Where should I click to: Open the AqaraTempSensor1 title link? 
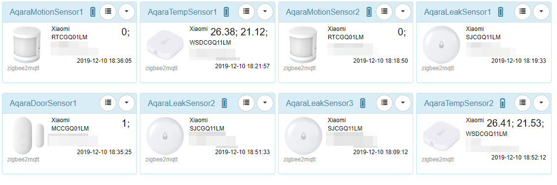[182, 12]
